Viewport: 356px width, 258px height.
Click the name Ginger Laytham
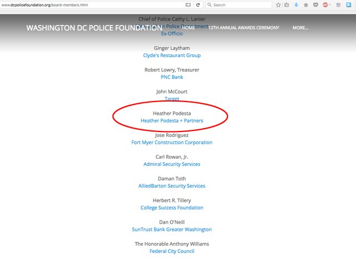(172, 48)
